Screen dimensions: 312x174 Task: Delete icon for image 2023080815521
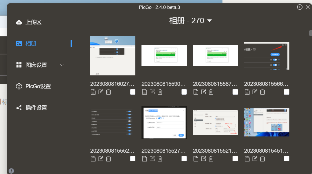(x=211, y=159)
